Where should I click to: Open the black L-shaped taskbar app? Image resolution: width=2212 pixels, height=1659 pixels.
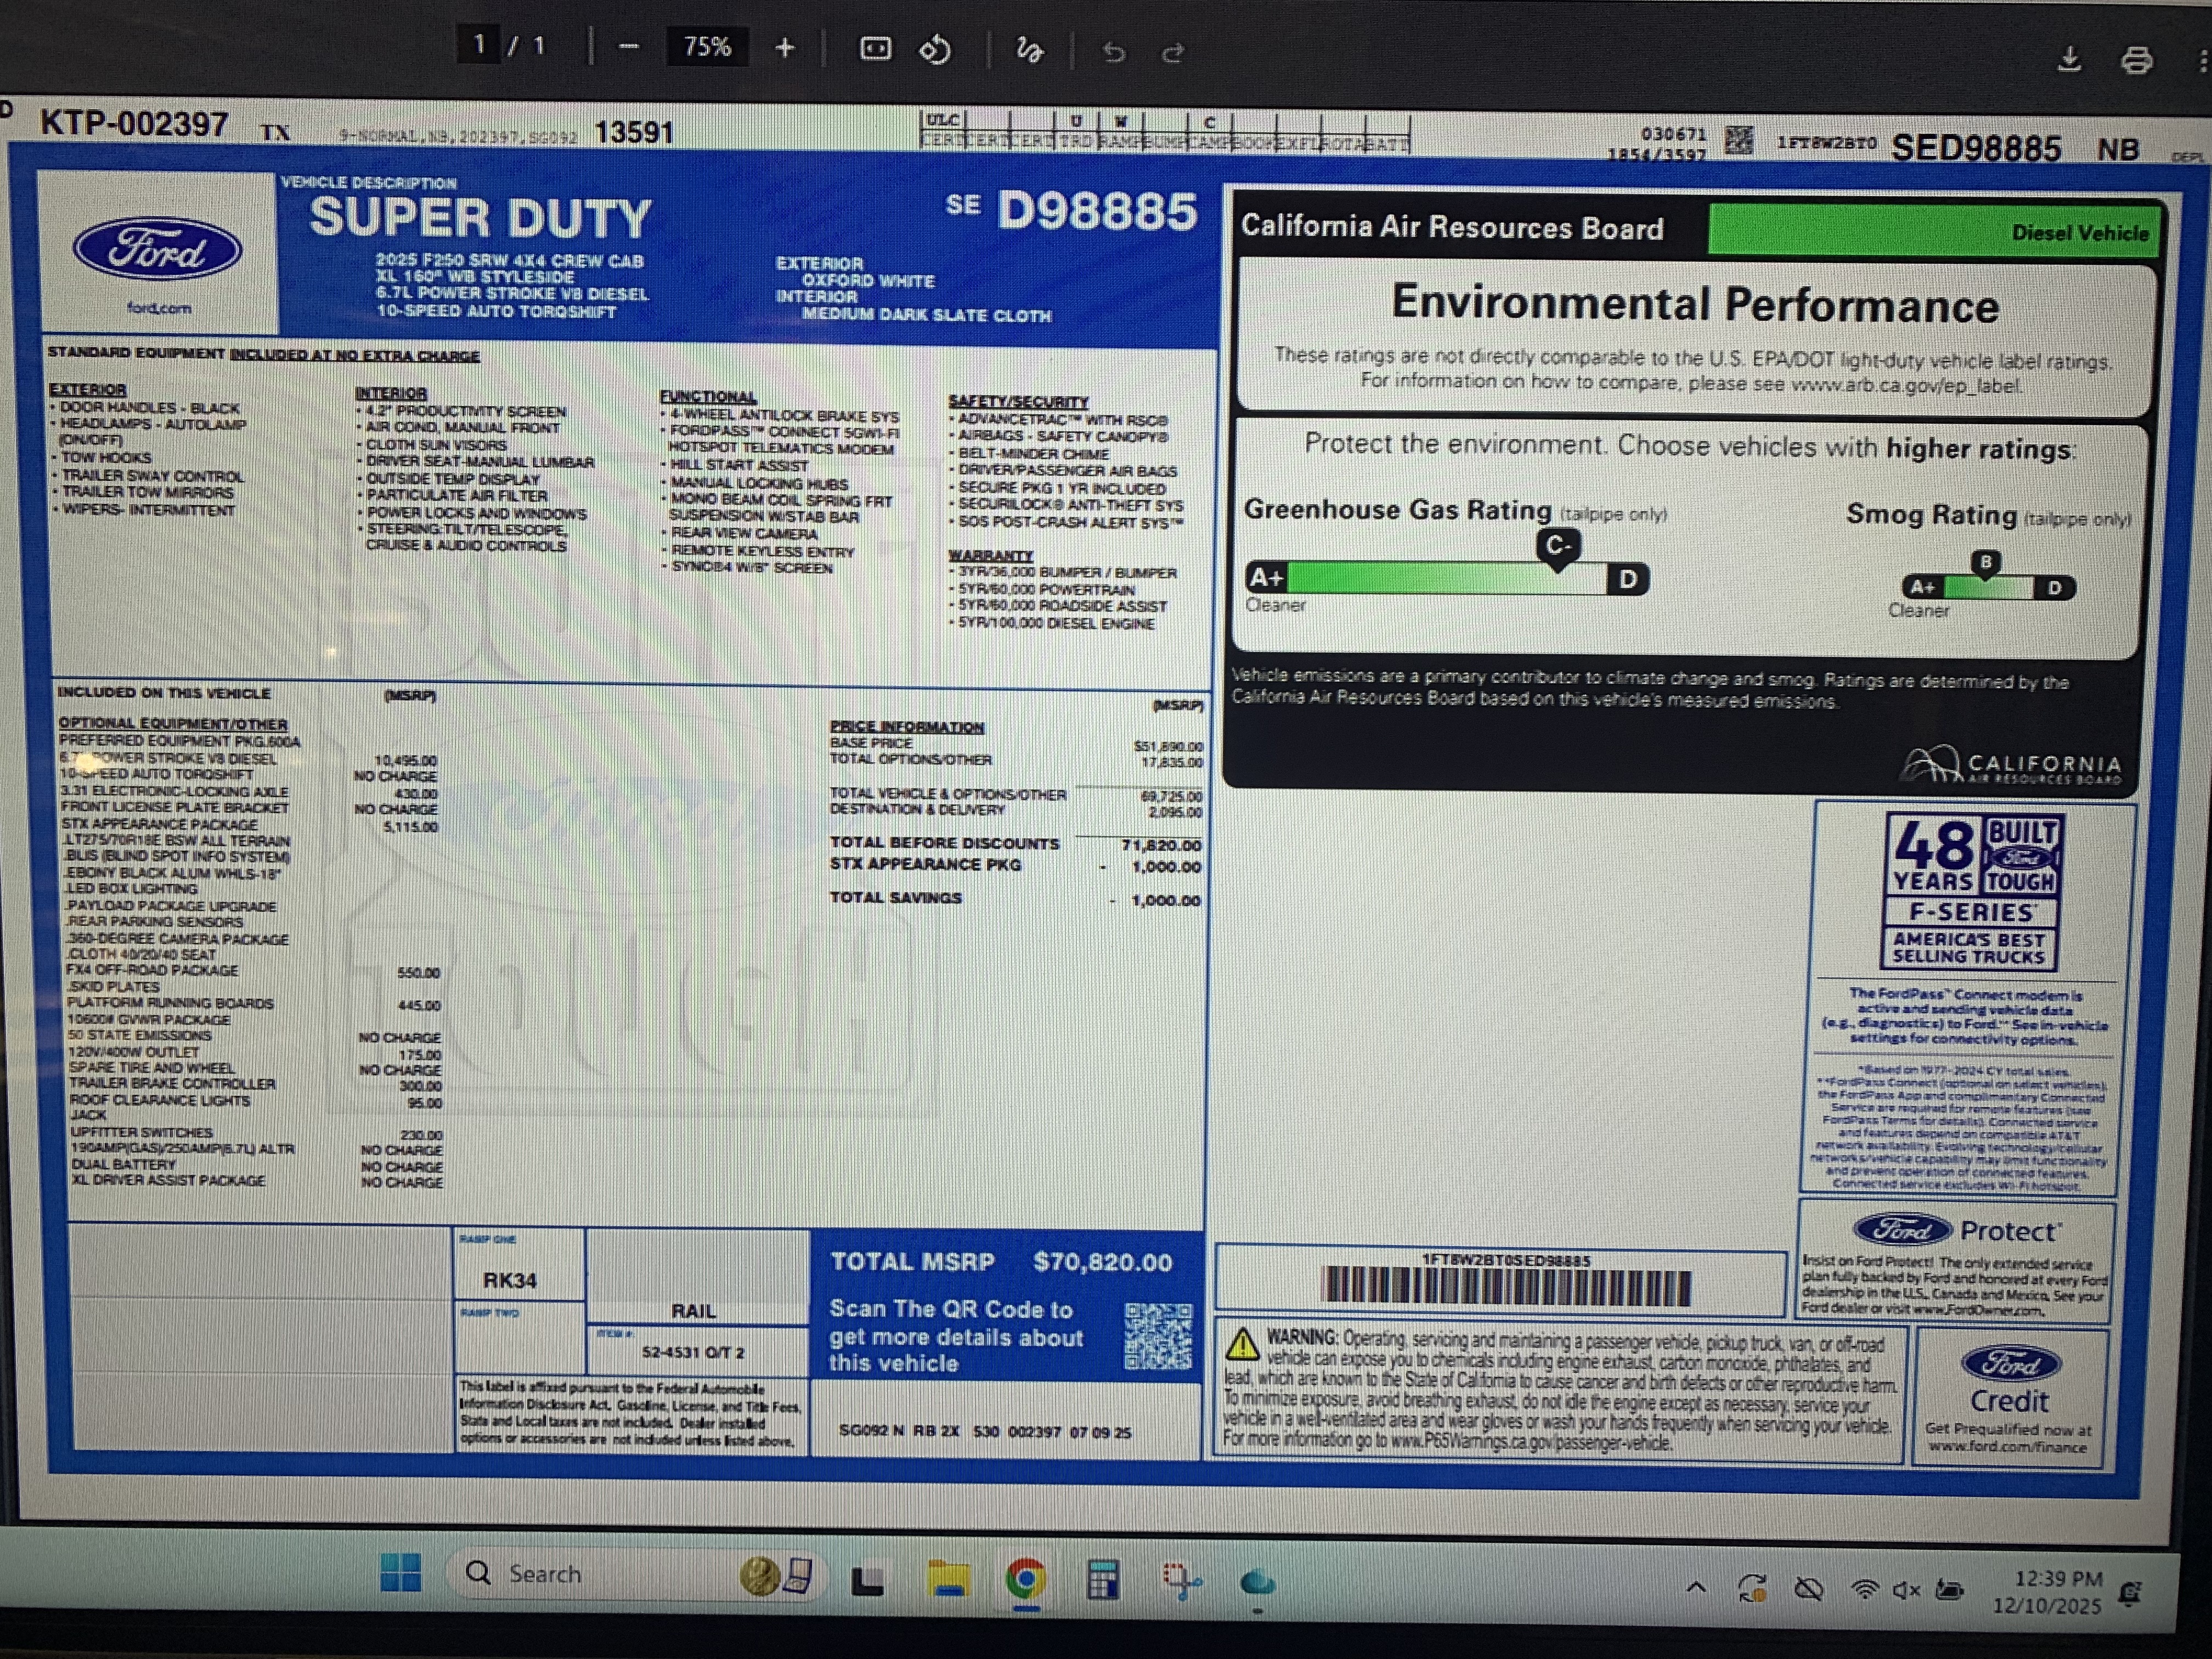[x=867, y=1580]
